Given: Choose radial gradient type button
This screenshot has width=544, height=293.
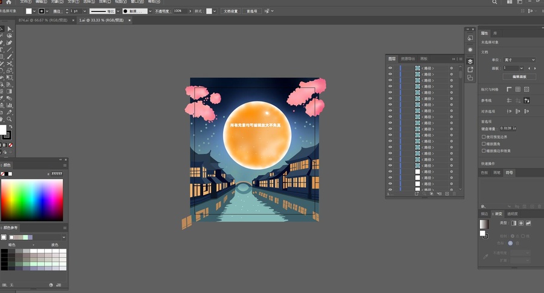Looking at the screenshot, I should pos(521,223).
